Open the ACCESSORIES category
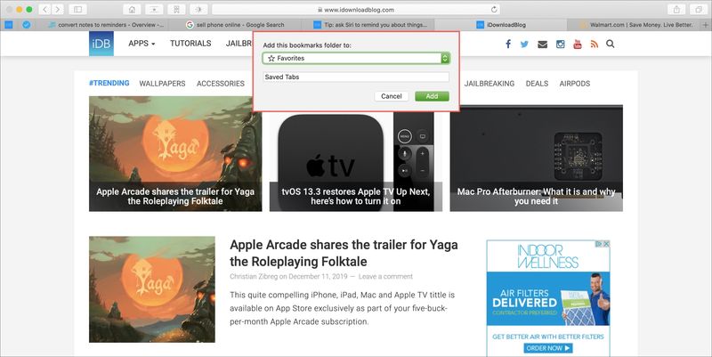Screen dimensions: 712x357 click(x=221, y=84)
